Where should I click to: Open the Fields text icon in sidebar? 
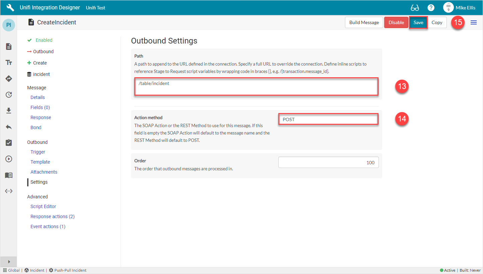click(x=9, y=63)
